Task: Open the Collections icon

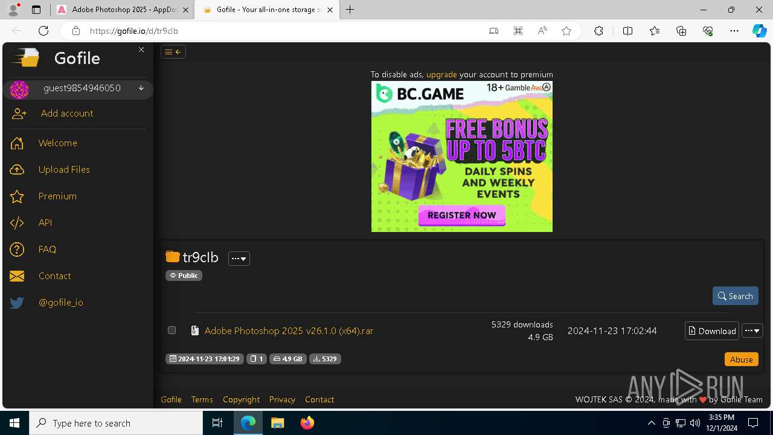Action: click(x=681, y=31)
